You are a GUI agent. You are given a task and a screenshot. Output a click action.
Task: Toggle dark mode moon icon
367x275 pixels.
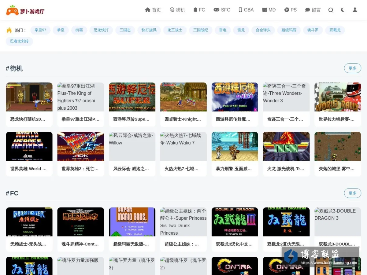click(x=343, y=10)
